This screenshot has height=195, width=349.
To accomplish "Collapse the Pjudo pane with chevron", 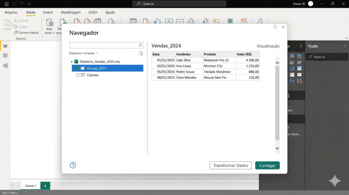I will point(345,46).
